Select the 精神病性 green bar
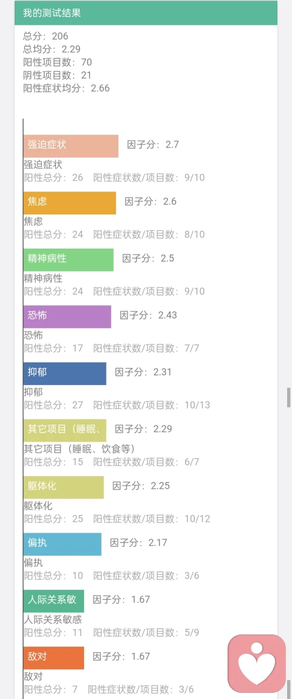The width and height of the screenshot is (292, 699). tap(68, 260)
